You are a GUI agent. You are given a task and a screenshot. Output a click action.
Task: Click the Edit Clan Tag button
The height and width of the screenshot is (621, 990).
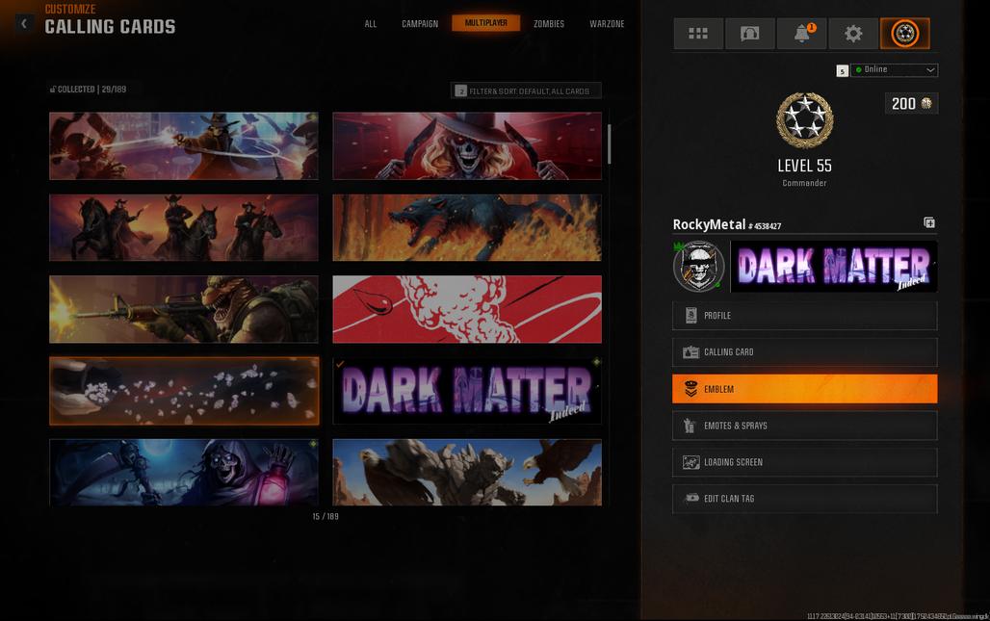(804, 499)
